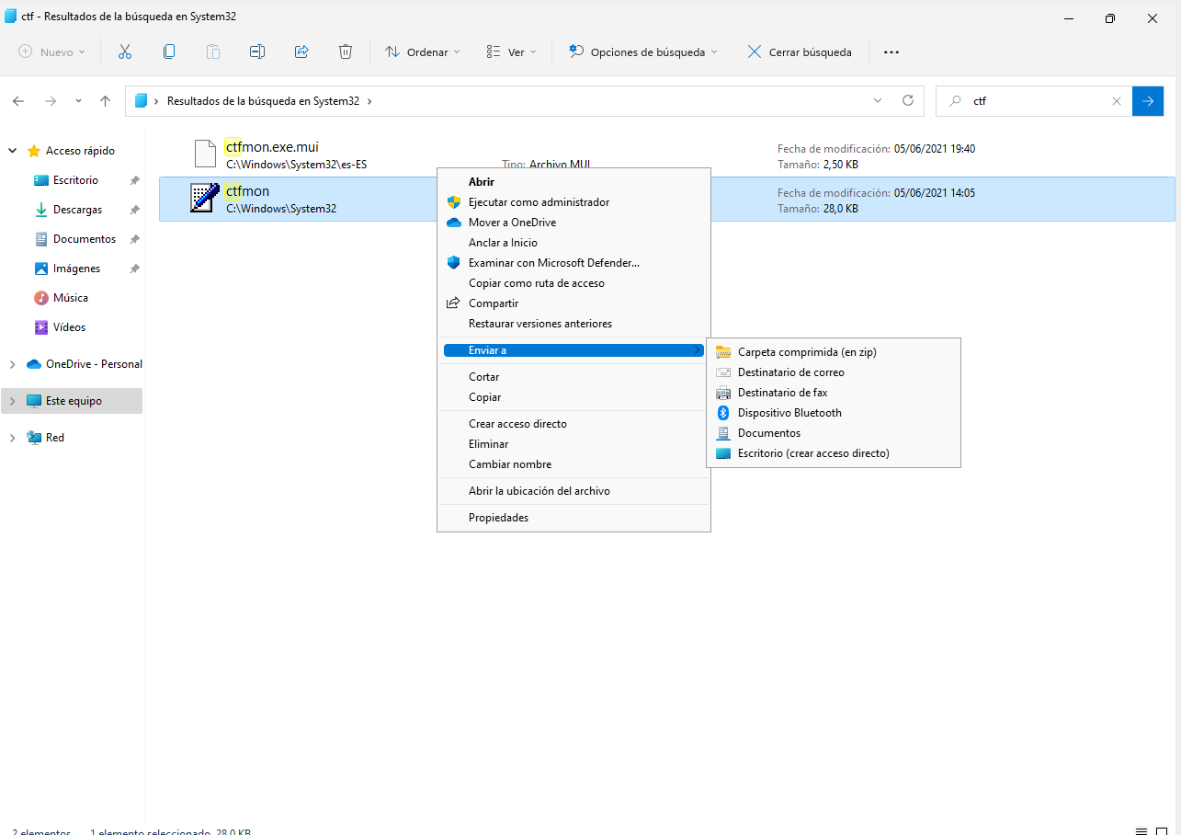Open Propiedades from the context menu

499,517
